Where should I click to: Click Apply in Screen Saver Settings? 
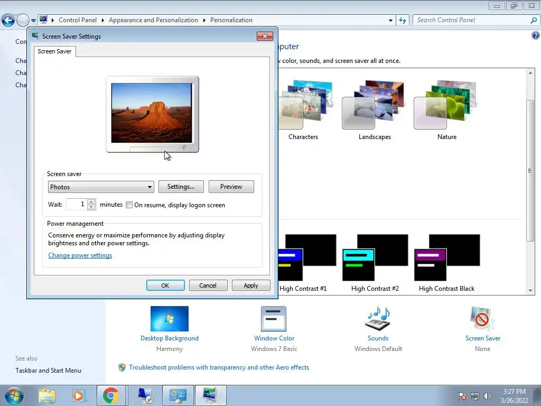(x=251, y=285)
